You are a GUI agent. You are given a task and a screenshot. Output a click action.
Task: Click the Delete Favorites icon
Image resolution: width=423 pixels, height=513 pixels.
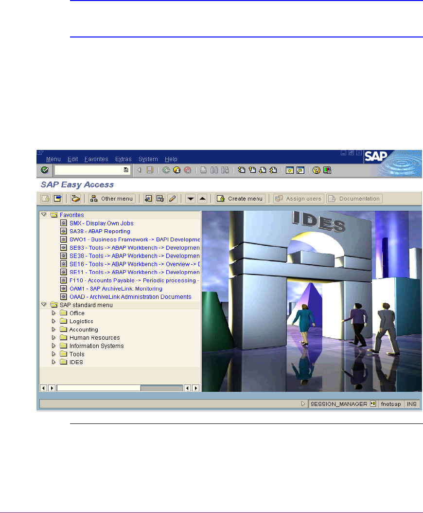(160, 199)
